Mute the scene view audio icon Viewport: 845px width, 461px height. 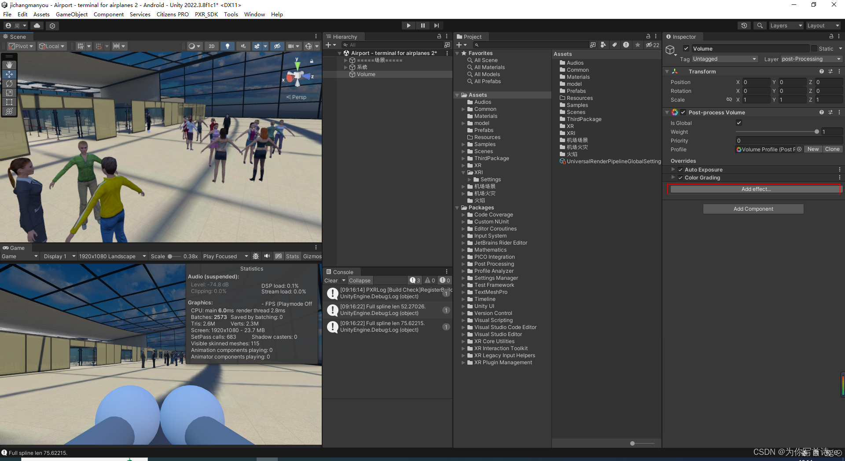pos(243,46)
